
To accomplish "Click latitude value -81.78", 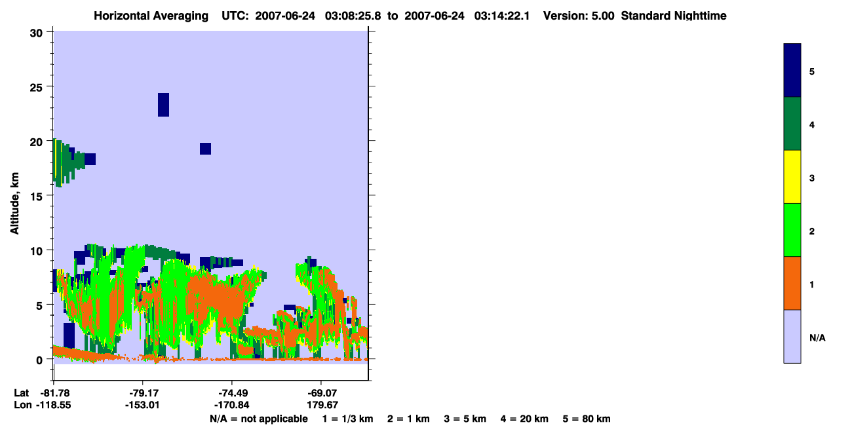I will (x=55, y=392).
